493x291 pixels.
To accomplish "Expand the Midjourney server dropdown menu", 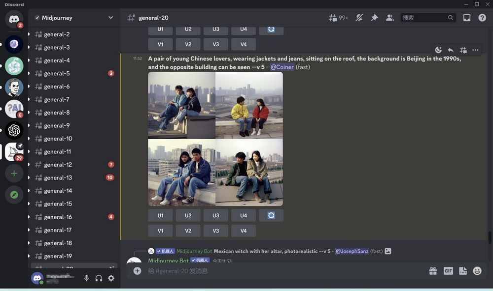I will (x=110, y=18).
